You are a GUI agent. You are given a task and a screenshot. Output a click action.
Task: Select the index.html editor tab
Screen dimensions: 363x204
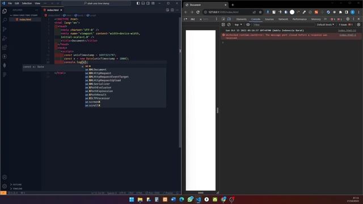coord(53,10)
